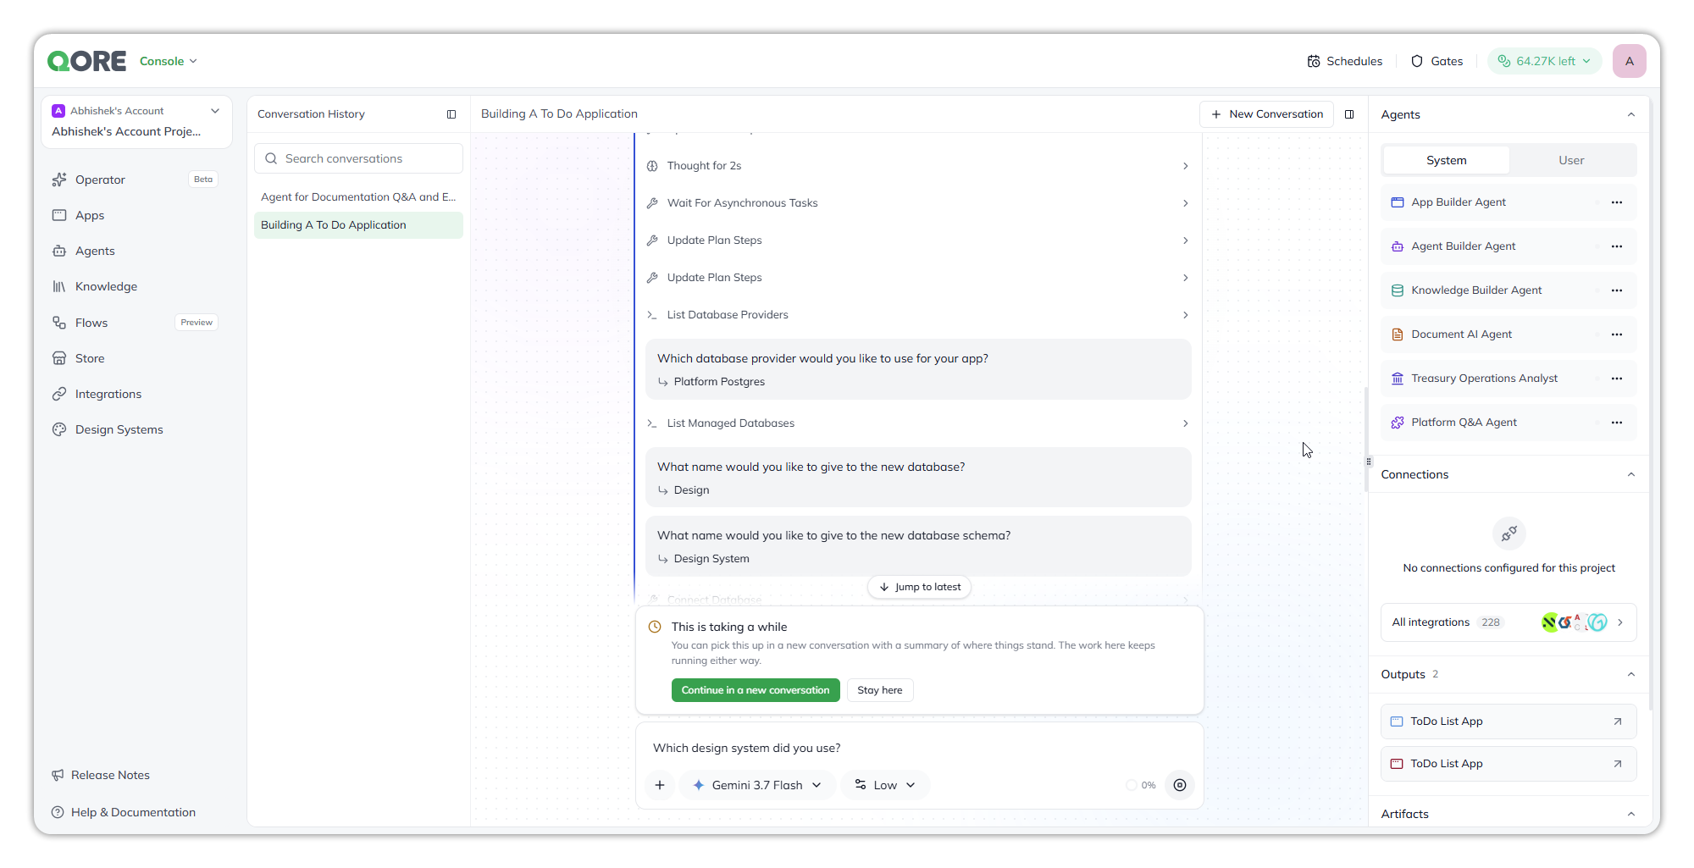The height and width of the screenshot is (868, 1694).
Task: Expand the List Database Providers step
Action: (918, 315)
